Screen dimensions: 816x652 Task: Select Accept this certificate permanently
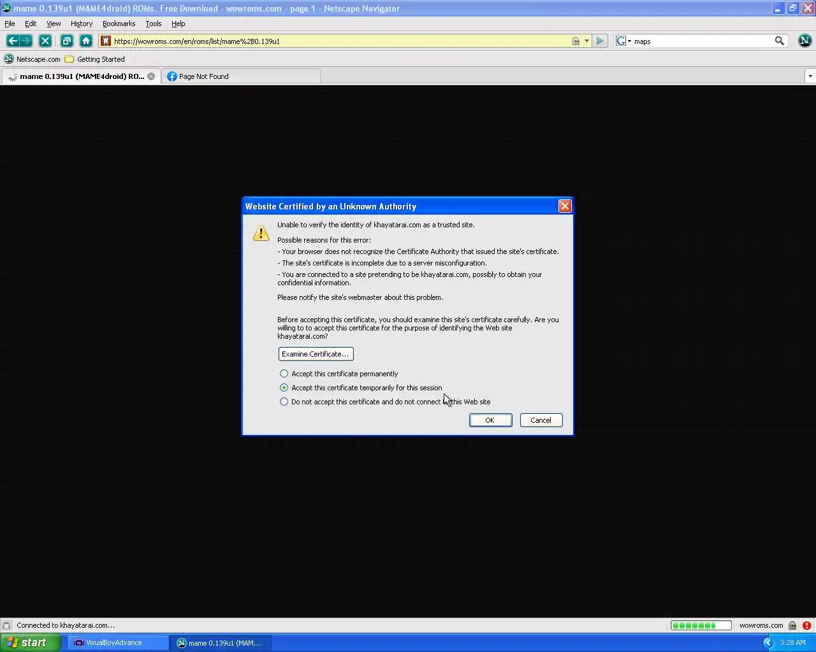click(x=284, y=374)
